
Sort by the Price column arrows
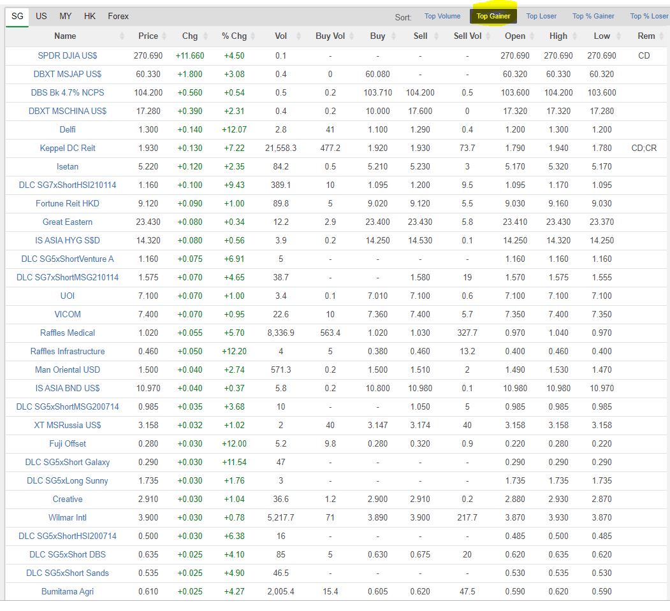click(164, 36)
